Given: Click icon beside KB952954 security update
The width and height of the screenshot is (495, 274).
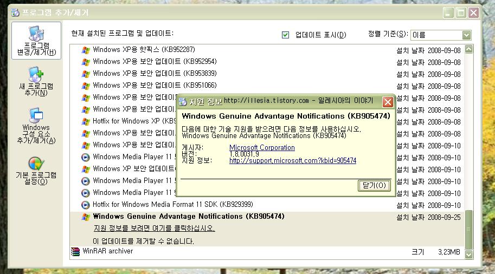Looking at the screenshot, I should coord(86,62).
